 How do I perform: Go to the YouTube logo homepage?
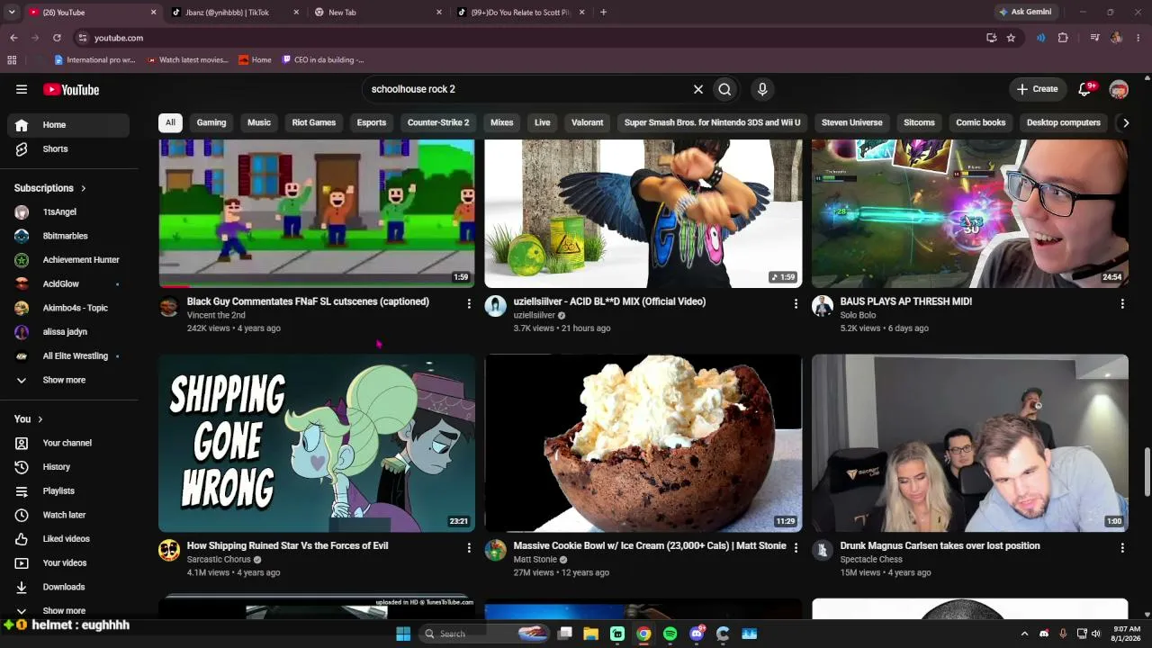[x=71, y=89]
